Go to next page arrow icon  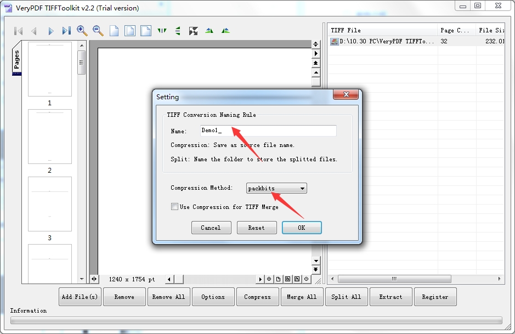[50, 31]
